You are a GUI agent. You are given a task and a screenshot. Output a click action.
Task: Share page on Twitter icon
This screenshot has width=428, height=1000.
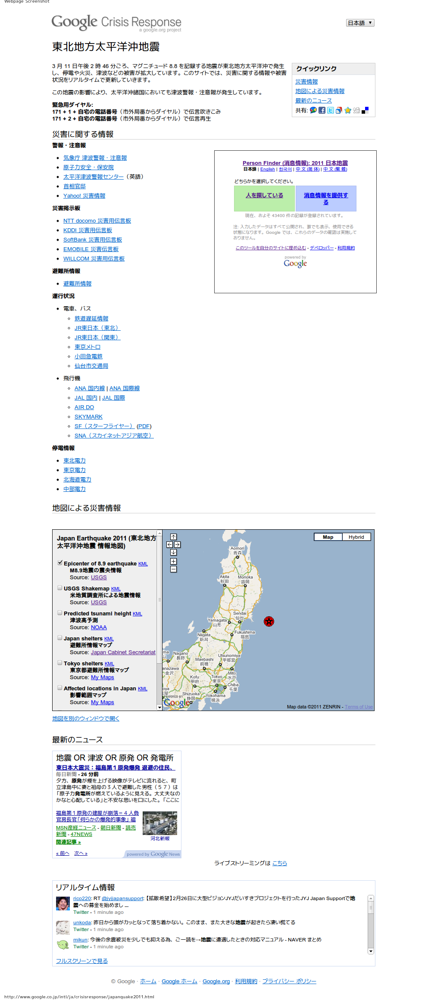pyautogui.click(x=331, y=110)
